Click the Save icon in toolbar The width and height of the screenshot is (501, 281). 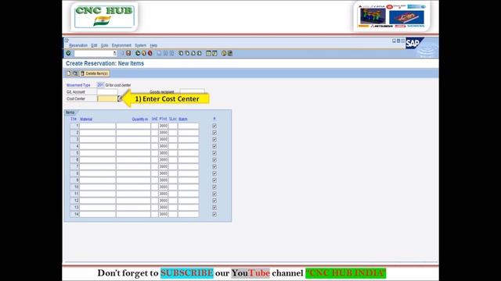(128, 53)
